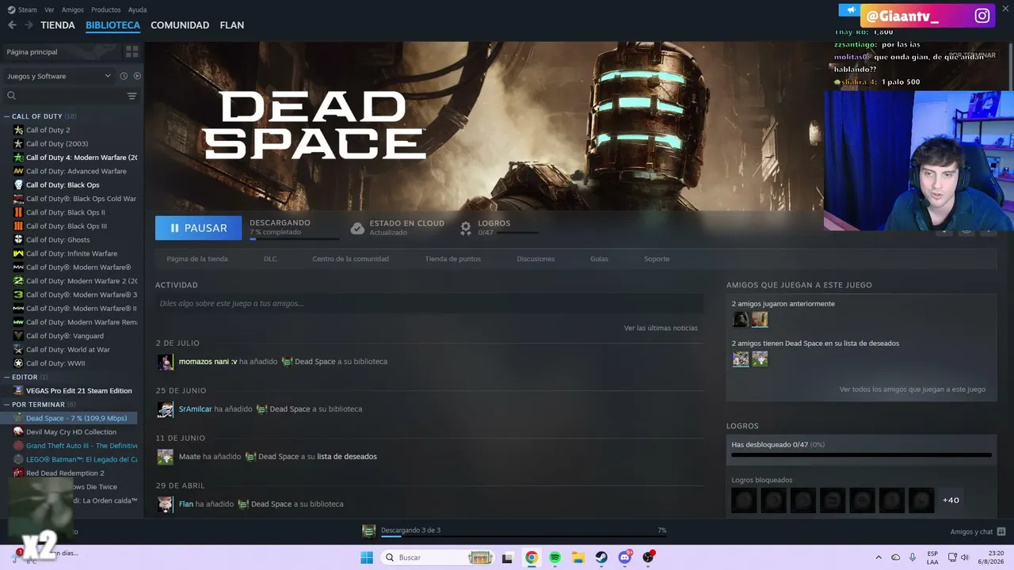
Task: Open the volume tray icon
Action: coord(965,557)
